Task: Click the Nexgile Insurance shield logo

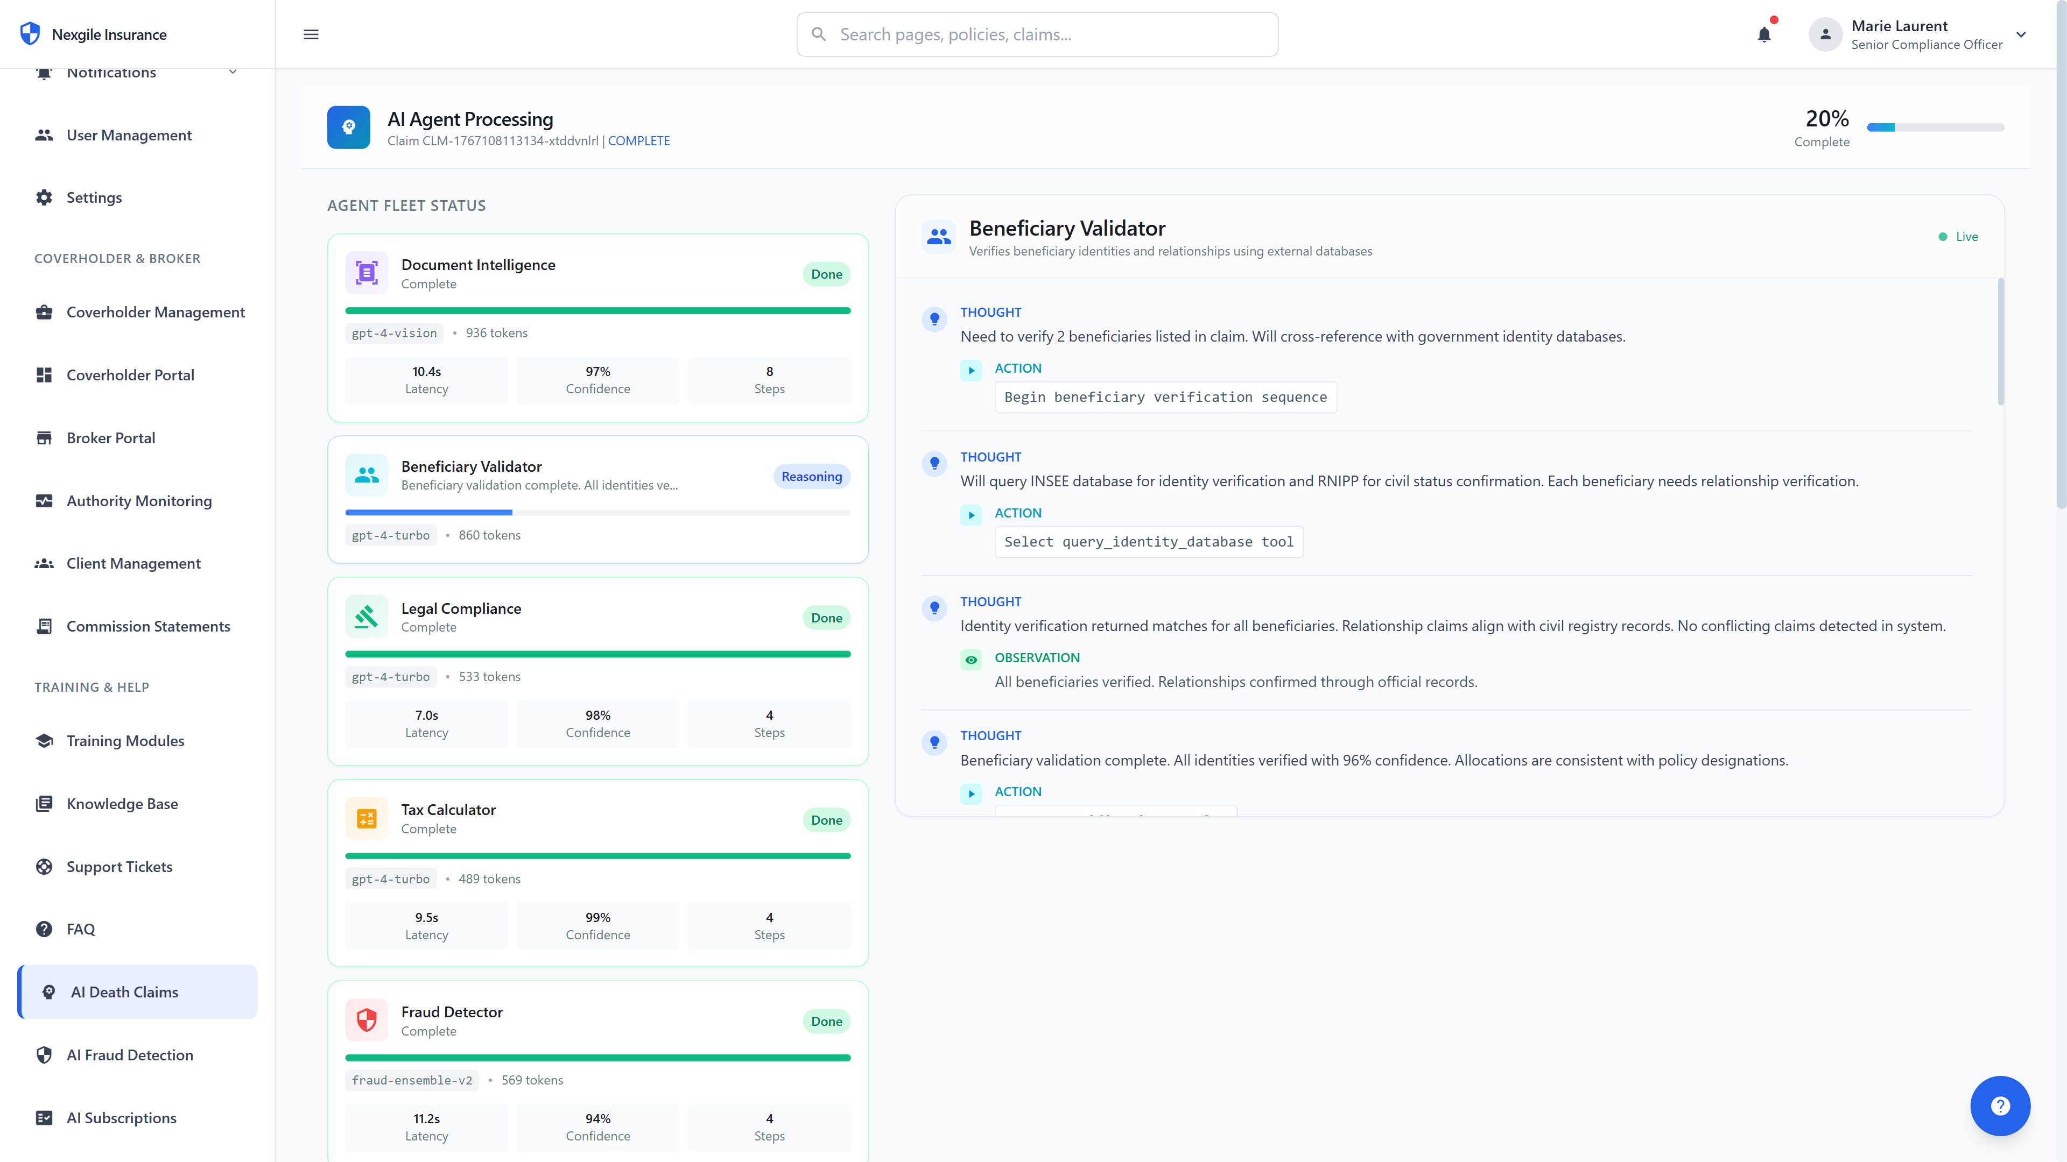Action: click(x=30, y=34)
